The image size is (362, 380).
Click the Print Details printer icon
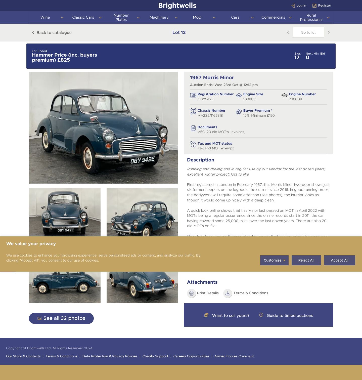pyautogui.click(x=192, y=293)
